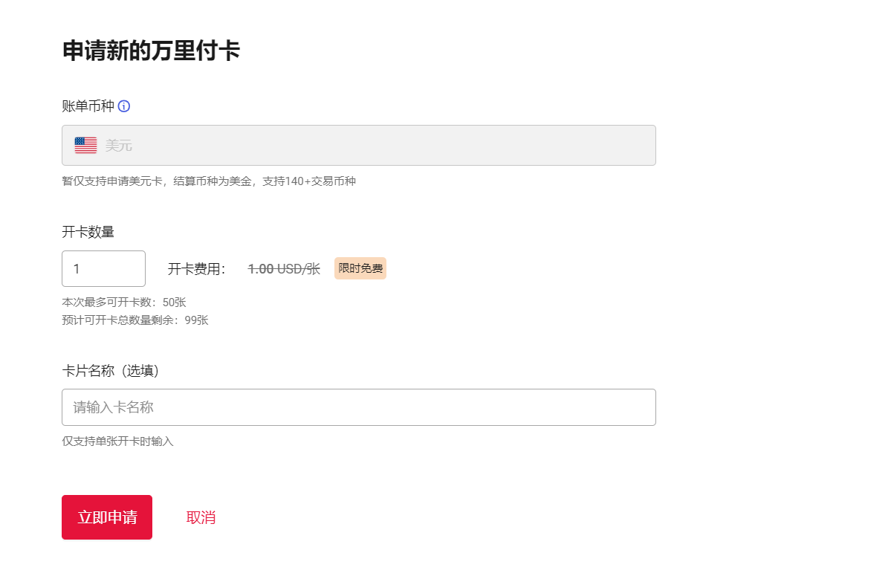Click the 本次最多可开卡数 50张 hint
Viewport: 891px width, 576px height.
tap(123, 302)
